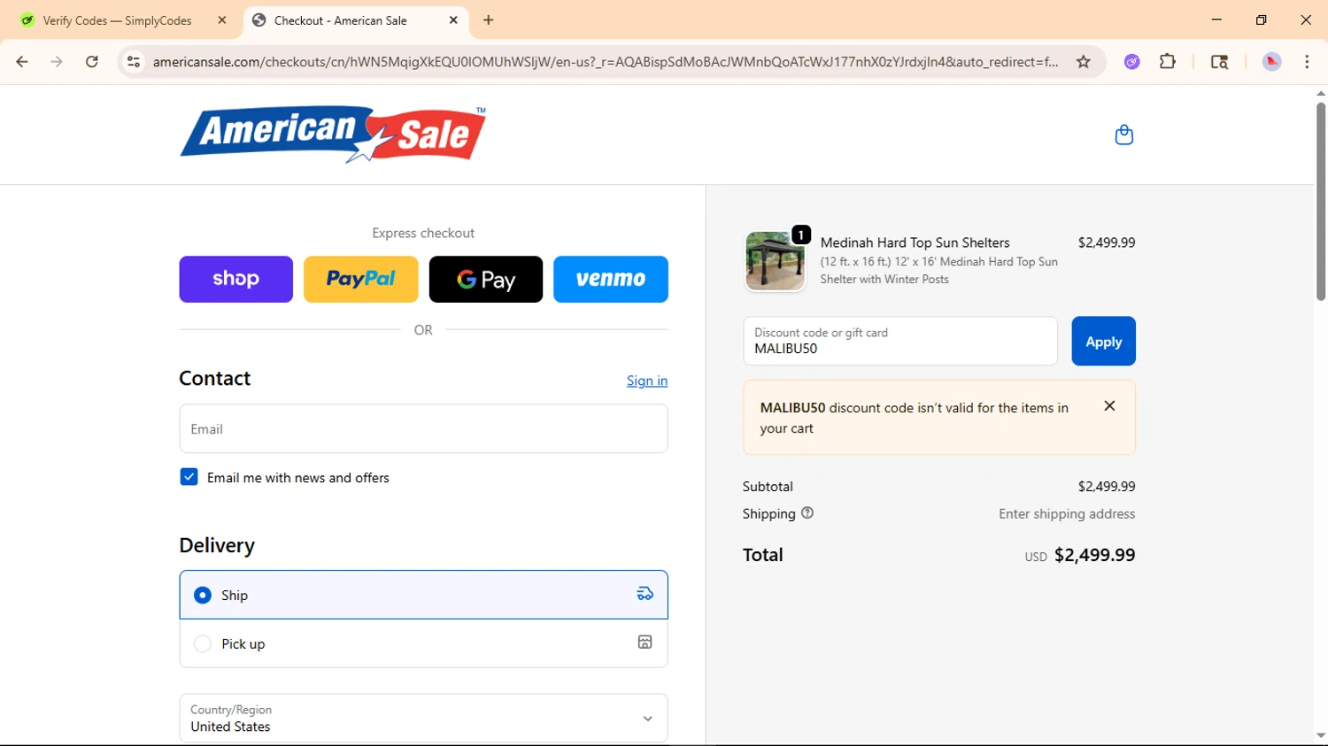
Task: Close the Verify Codes SimplyCodes tab
Action: coord(222,20)
